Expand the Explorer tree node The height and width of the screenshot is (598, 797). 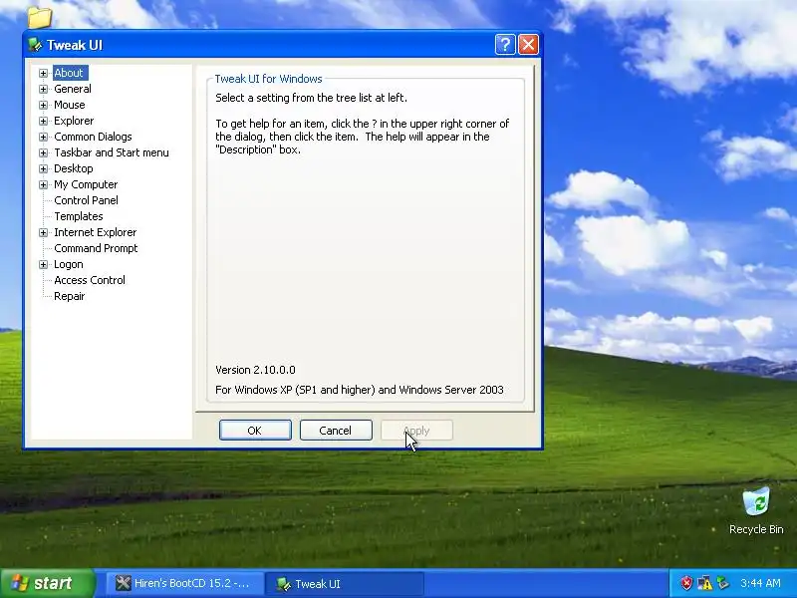click(x=43, y=121)
